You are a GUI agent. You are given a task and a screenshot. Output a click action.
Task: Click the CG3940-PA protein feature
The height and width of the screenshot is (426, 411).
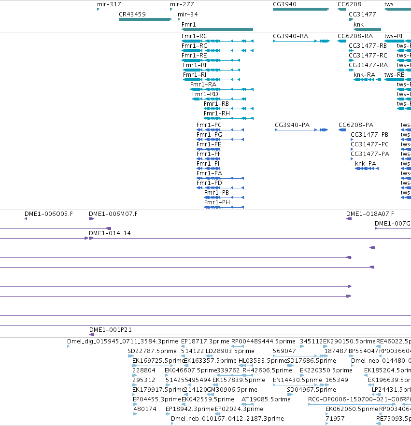point(301,130)
